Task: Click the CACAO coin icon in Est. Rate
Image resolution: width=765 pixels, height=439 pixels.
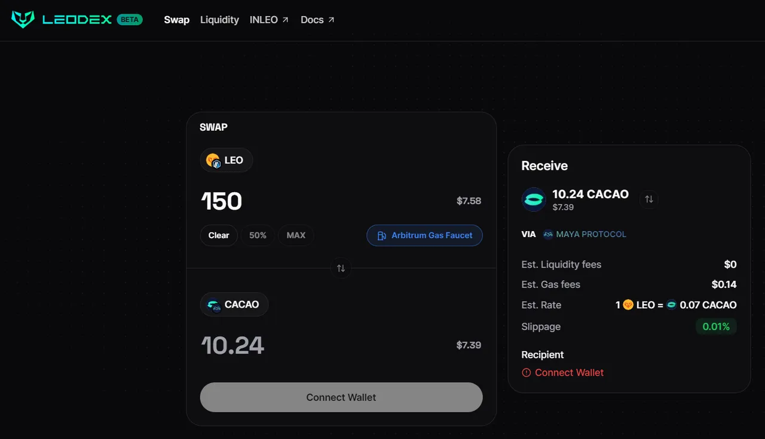Action: point(672,305)
